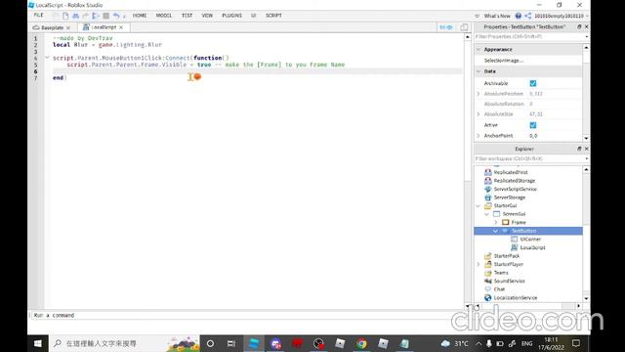The width and height of the screenshot is (625, 352).
Task: Click the StarterGui folder icon
Action: (x=488, y=205)
